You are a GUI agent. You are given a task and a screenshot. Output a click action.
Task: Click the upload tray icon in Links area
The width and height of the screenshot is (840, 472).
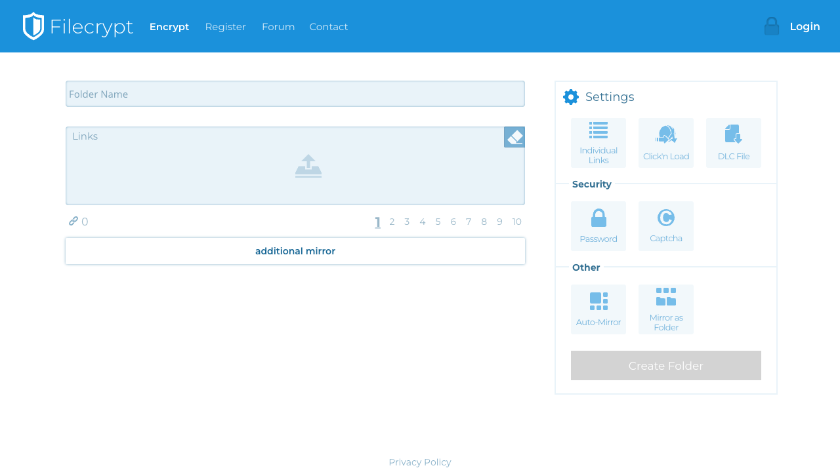click(308, 166)
